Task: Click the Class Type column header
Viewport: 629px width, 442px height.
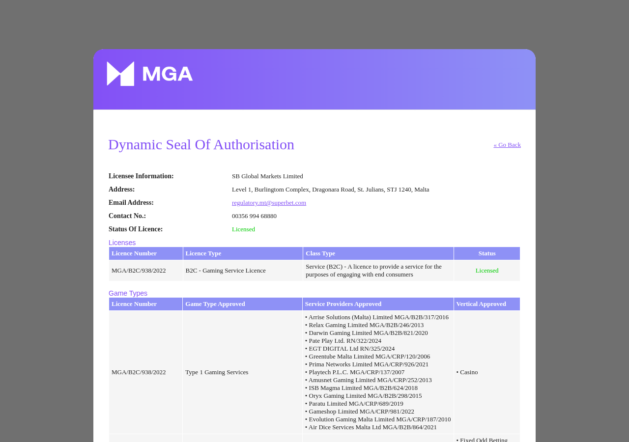Action: (378, 253)
